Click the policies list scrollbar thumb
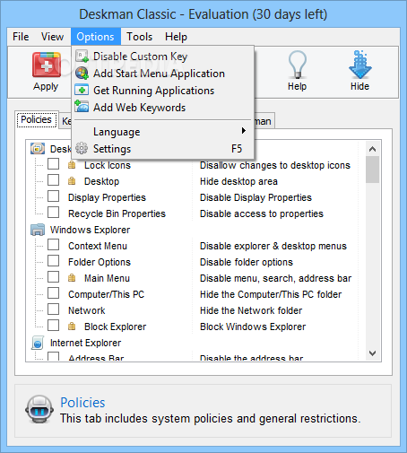 [x=372, y=170]
